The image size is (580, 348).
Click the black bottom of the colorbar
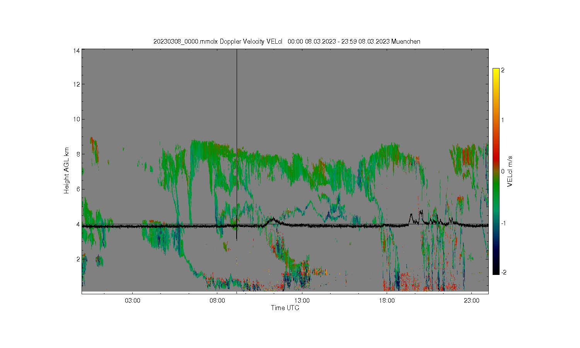tap(496, 270)
